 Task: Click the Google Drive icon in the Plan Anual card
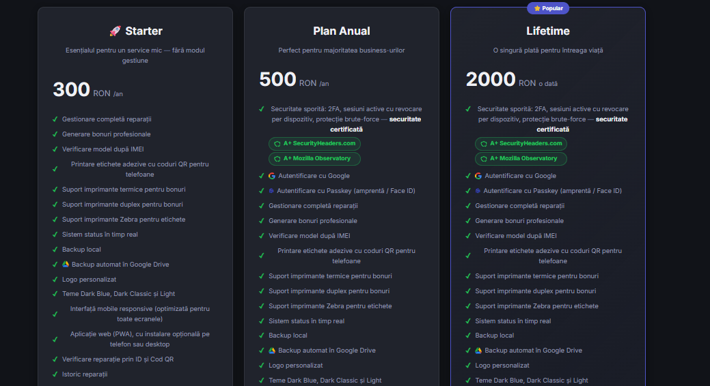point(272,351)
